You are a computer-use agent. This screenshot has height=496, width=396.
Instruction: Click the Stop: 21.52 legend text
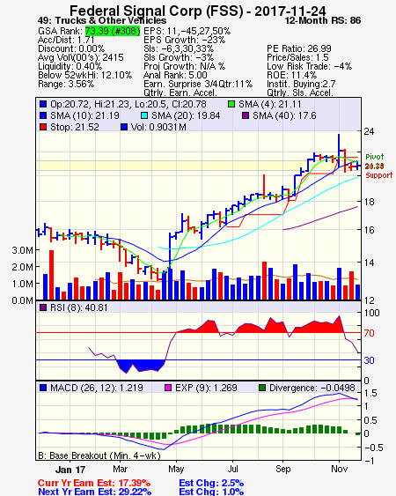coord(75,127)
